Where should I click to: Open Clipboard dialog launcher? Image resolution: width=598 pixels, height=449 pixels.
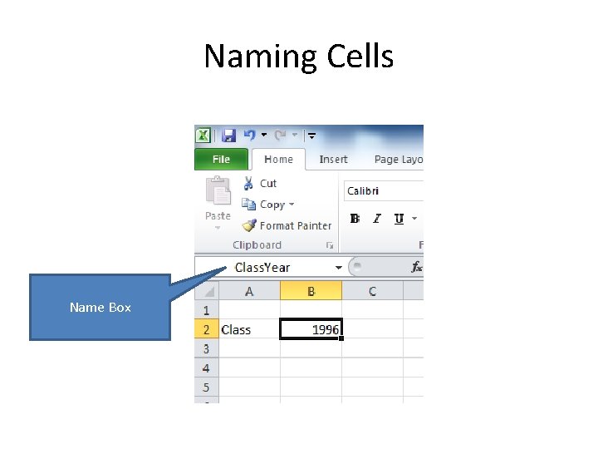click(330, 245)
